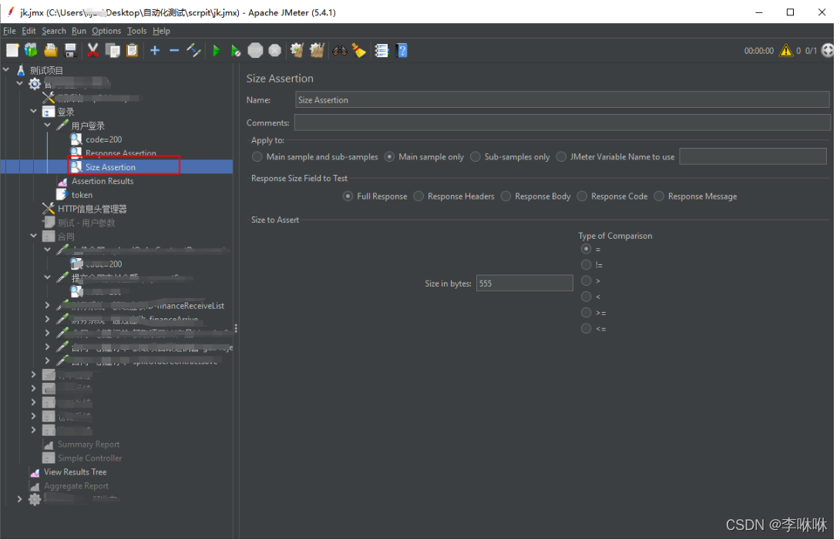Viewport: 840px width, 540px height.
Task: Open the File menu
Action: tap(9, 31)
